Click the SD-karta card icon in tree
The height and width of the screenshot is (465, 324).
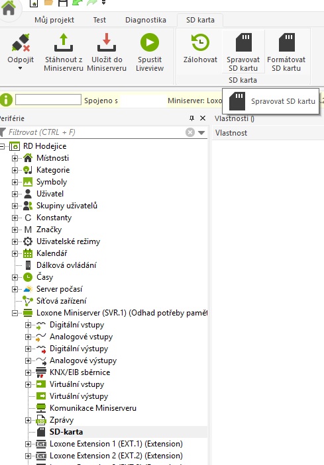tap(41, 432)
